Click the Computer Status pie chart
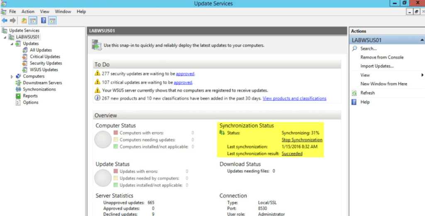This screenshot has width=425, height=216. click(x=103, y=140)
